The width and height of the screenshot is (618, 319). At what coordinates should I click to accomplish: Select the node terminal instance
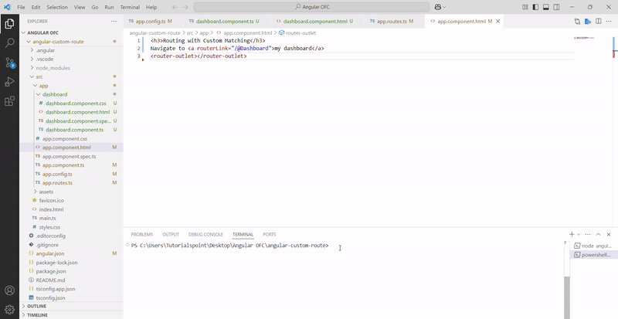tap(593, 245)
